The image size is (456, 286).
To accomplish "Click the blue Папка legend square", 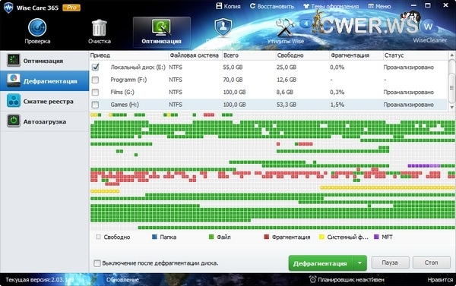I will click(155, 237).
